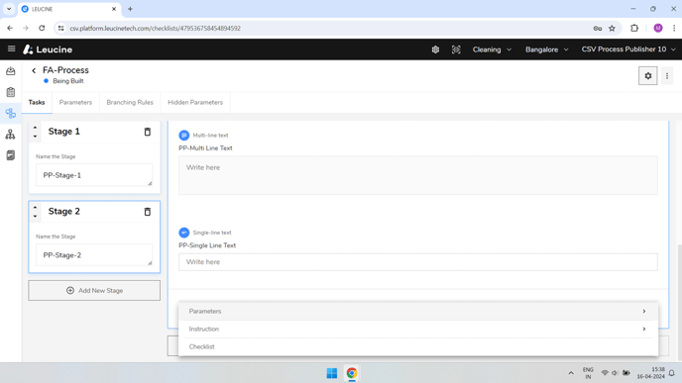Choose Checklist from the popup menu
This screenshot has width=682, height=383.
pyautogui.click(x=418, y=346)
